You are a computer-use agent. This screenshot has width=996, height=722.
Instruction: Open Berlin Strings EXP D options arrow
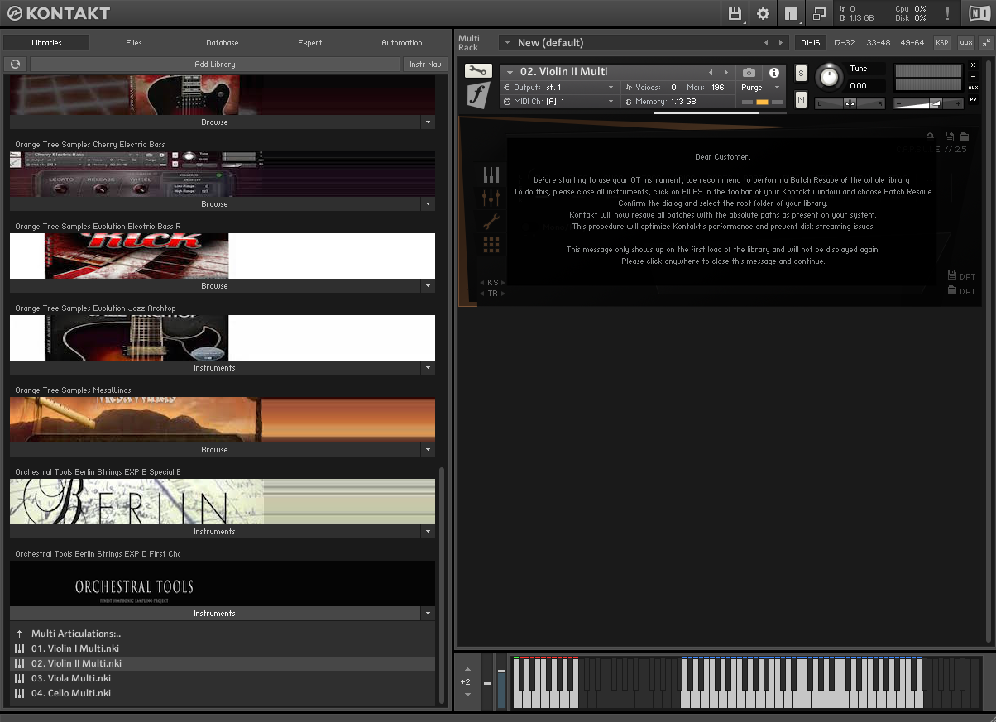click(x=428, y=613)
